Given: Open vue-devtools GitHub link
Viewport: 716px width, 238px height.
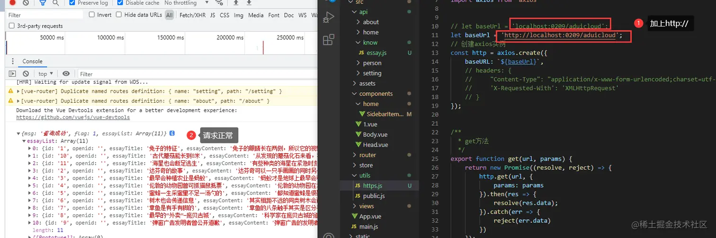Looking at the screenshot, I should click(x=73, y=117).
